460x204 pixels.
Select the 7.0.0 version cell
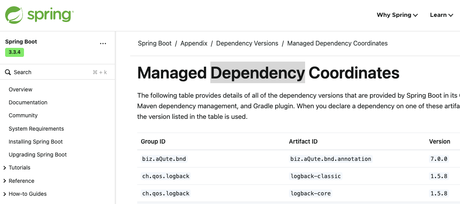tap(439, 159)
